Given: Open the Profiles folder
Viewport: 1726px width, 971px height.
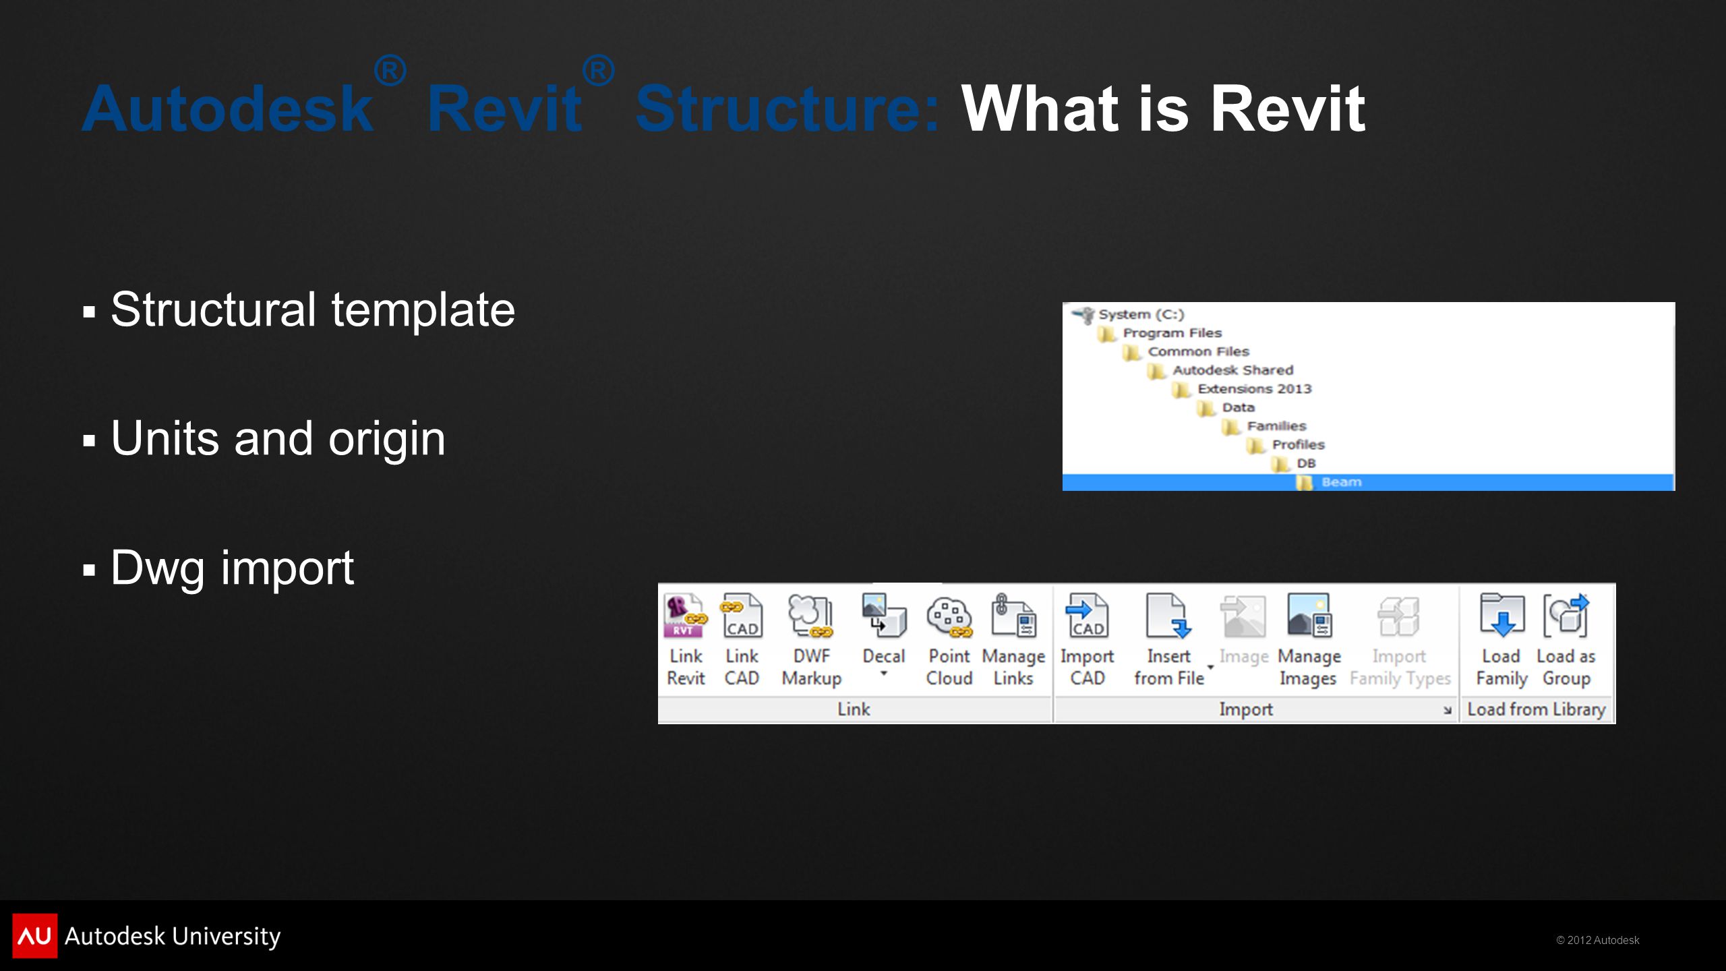Looking at the screenshot, I should pyautogui.click(x=1298, y=445).
